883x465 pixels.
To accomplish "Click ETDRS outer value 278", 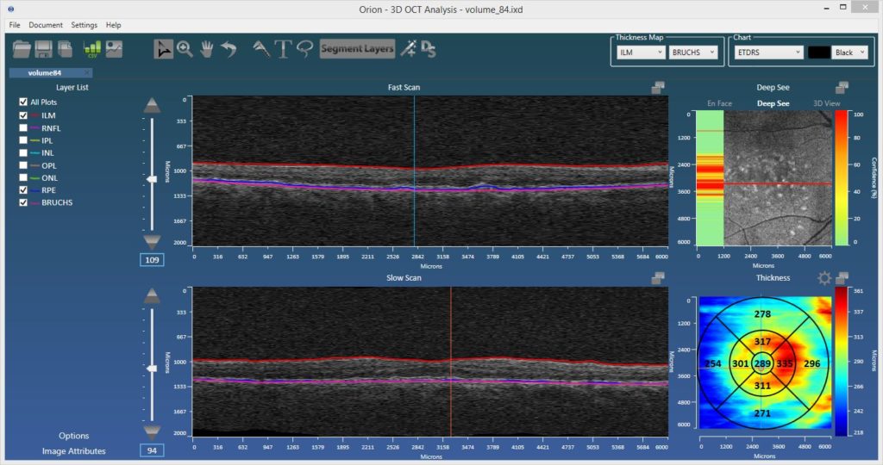I will [x=762, y=314].
